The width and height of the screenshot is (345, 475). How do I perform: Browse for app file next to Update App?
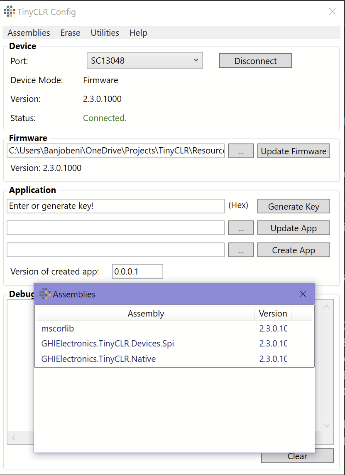coord(241,228)
